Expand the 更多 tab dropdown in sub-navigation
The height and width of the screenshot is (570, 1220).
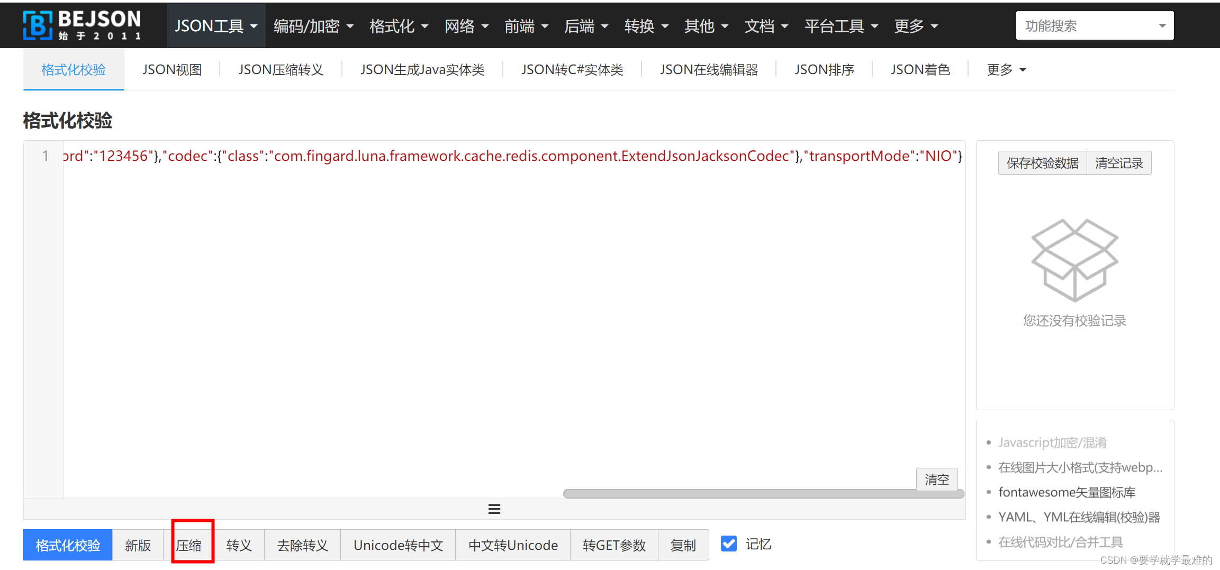pyautogui.click(x=1006, y=70)
